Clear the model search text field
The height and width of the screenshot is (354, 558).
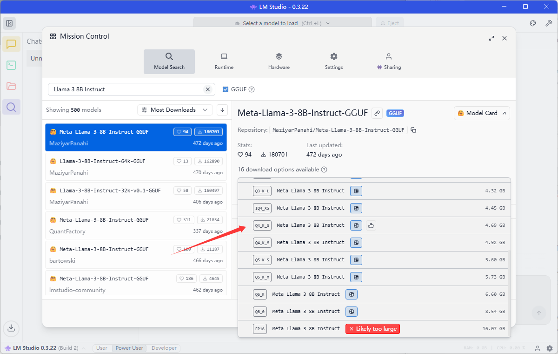coord(208,89)
